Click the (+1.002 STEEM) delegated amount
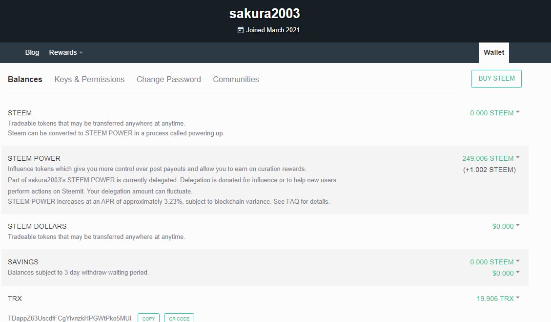Image resolution: width=551 pixels, height=322 pixels. click(x=489, y=170)
